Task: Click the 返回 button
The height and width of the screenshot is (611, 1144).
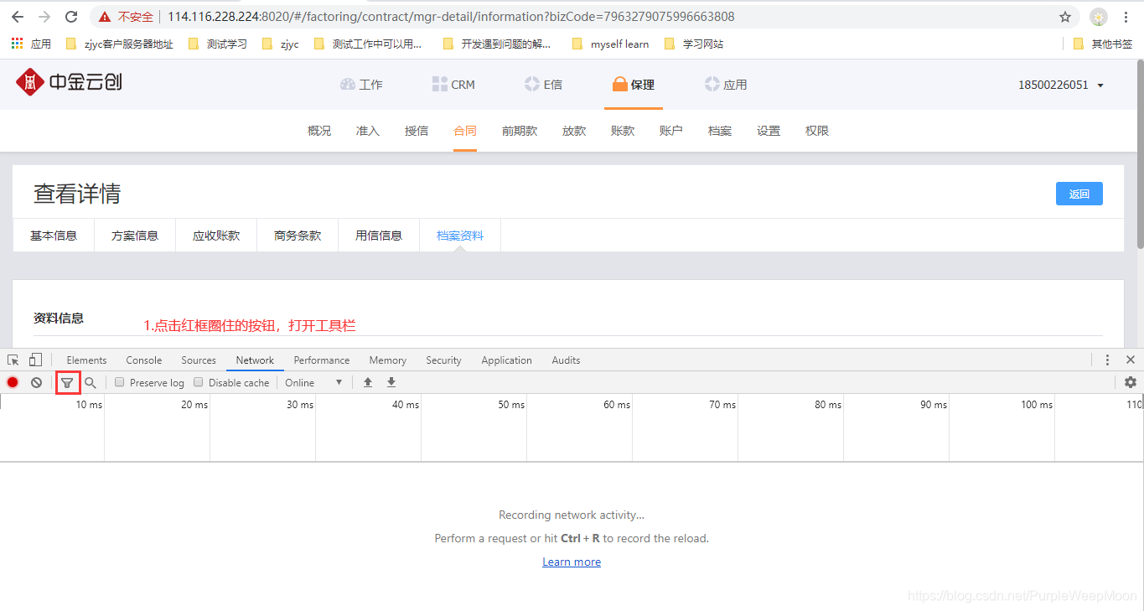Action: point(1079,193)
